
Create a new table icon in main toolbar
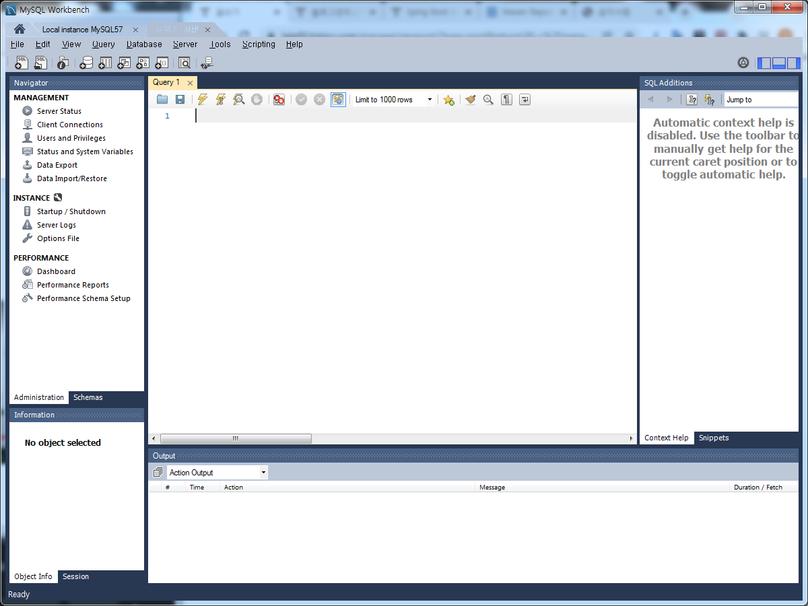point(105,63)
